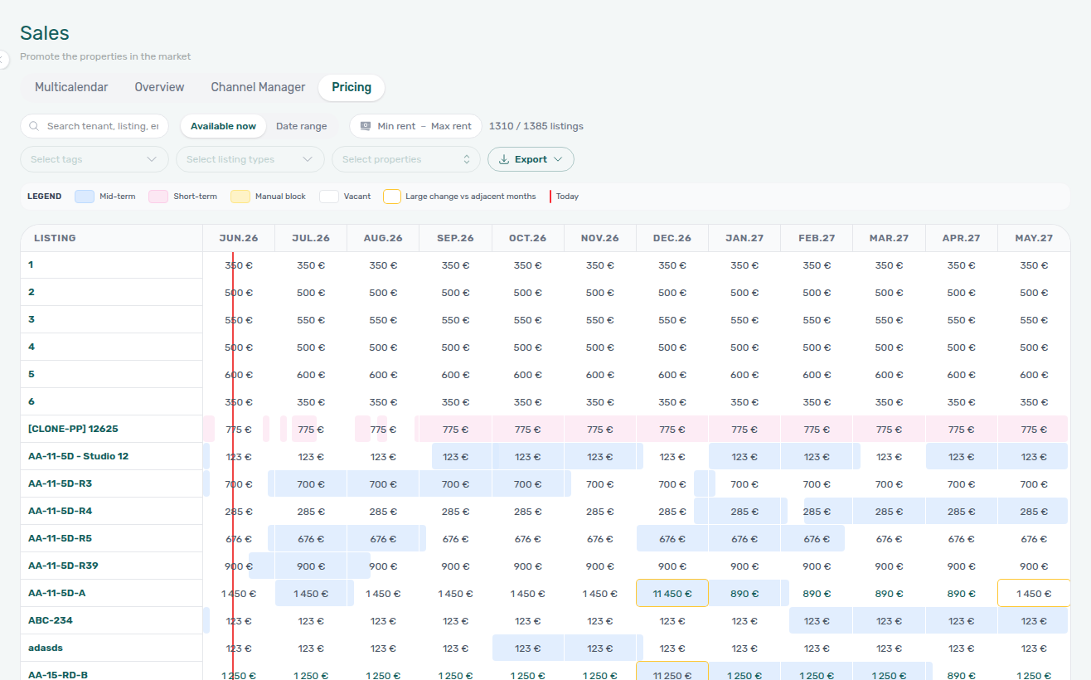Screen dimensions: 1091x680
Task: Click the JUN.26 column header
Action: (239, 238)
